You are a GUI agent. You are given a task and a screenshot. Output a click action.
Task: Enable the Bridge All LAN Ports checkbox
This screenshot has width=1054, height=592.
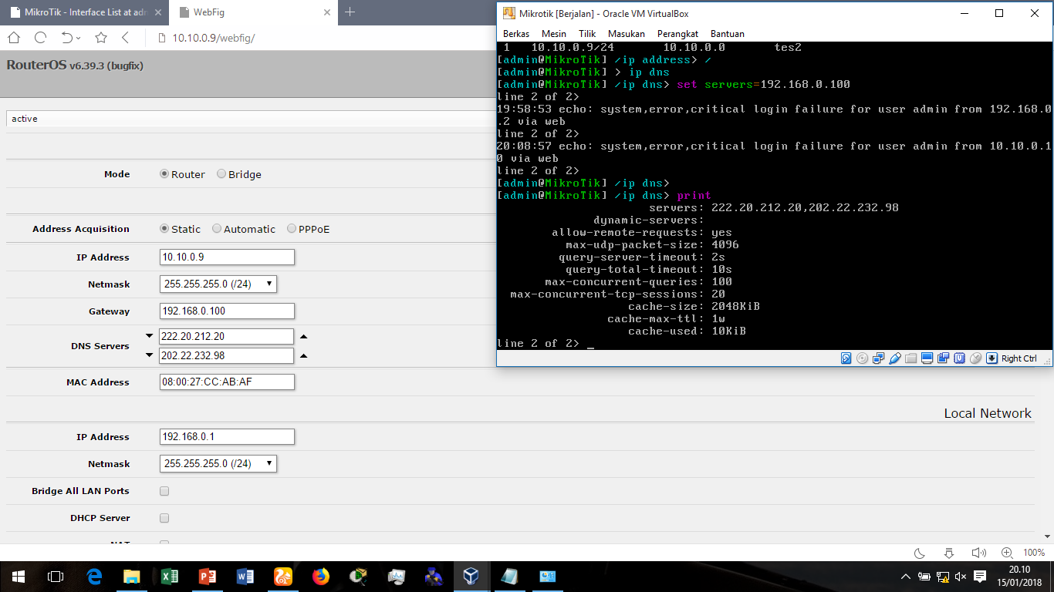[164, 491]
